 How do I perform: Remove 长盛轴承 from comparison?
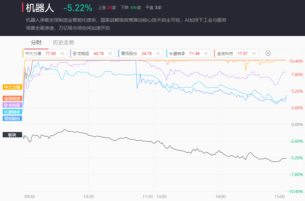(206, 53)
